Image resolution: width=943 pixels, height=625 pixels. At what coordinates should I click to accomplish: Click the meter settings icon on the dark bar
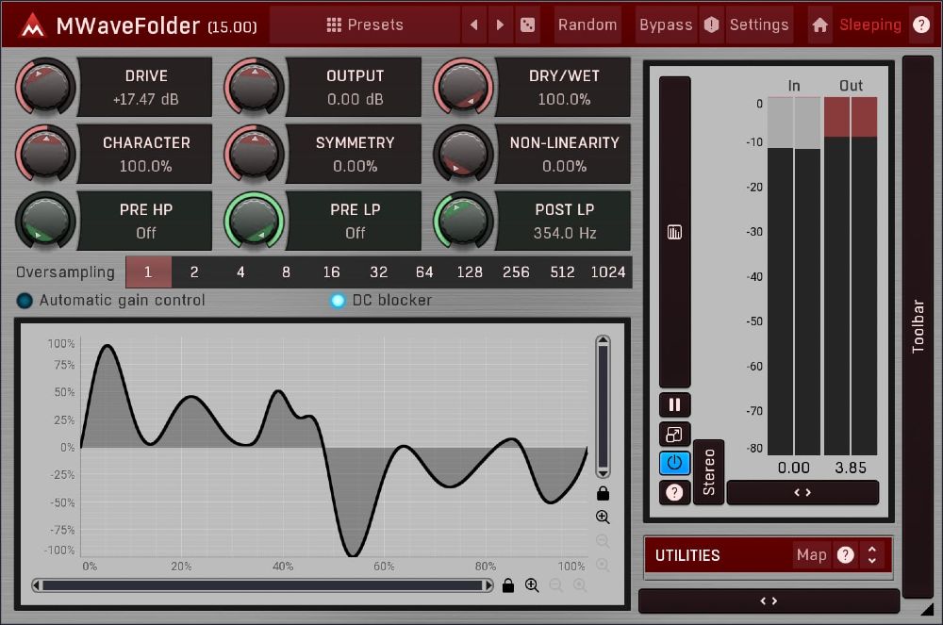675,232
